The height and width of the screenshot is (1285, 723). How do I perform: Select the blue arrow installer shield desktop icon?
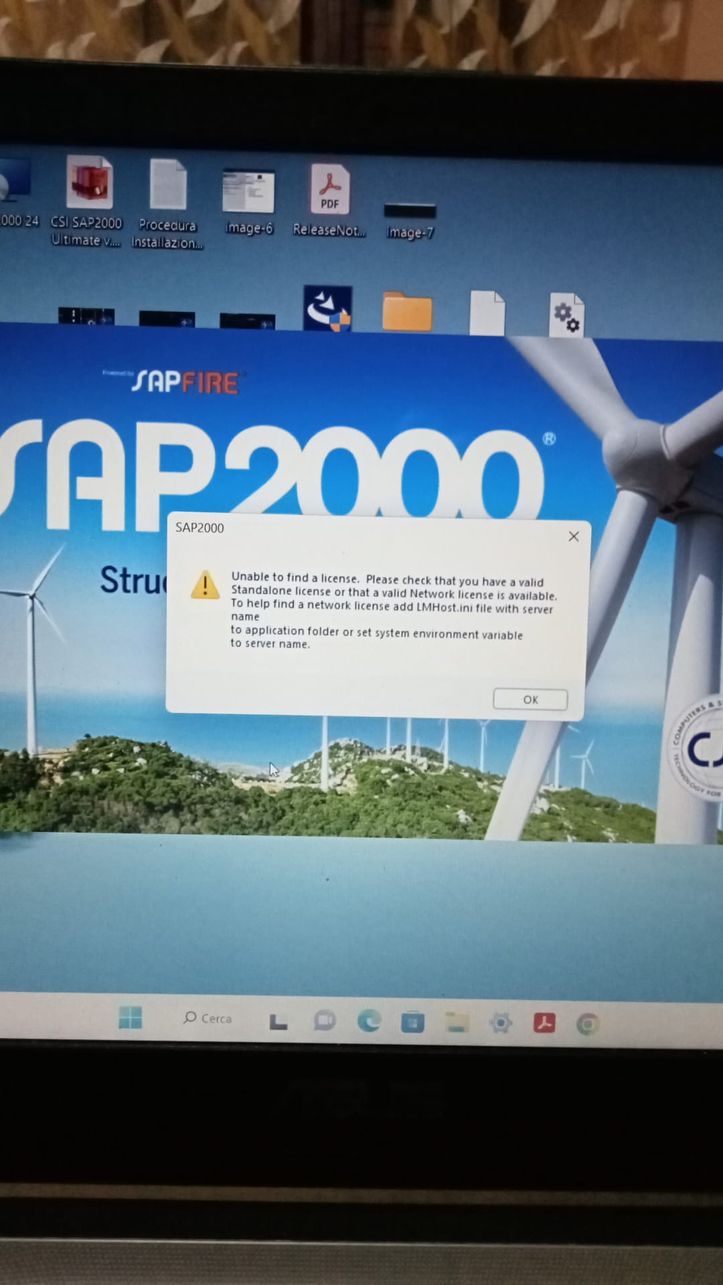pyautogui.click(x=327, y=308)
